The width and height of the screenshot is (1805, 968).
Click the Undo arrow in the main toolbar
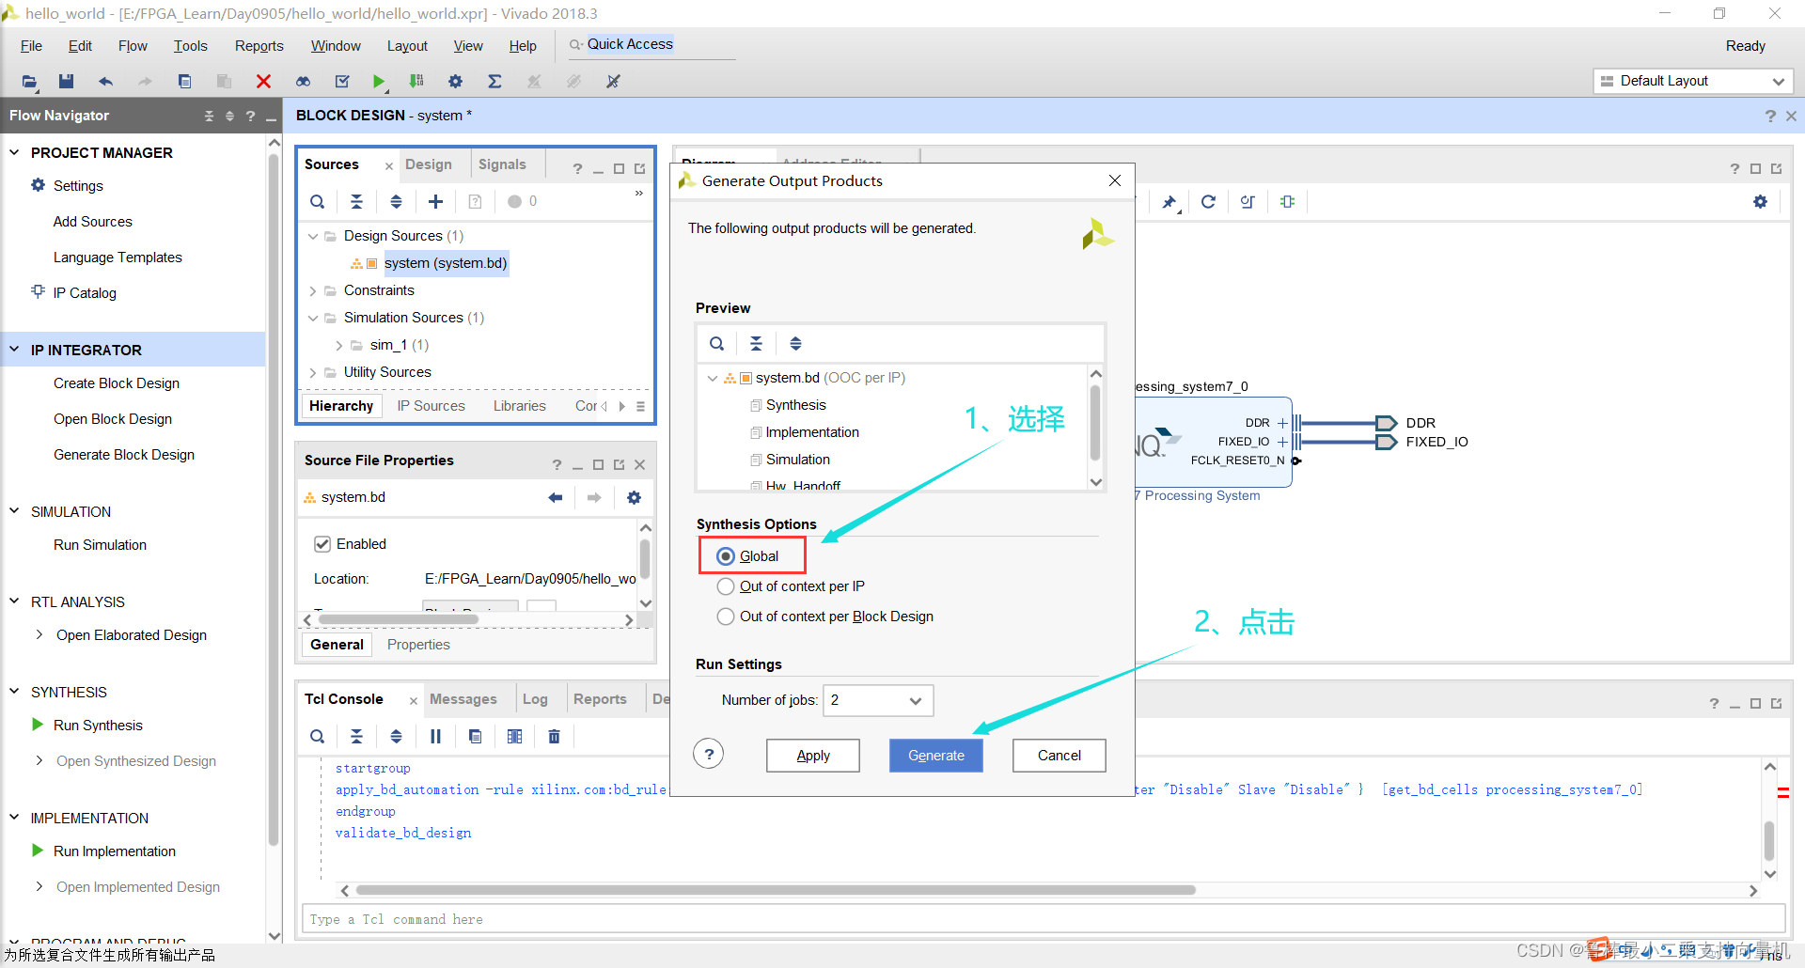(x=105, y=82)
